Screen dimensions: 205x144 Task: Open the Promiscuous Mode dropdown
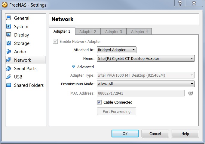coord(145,84)
